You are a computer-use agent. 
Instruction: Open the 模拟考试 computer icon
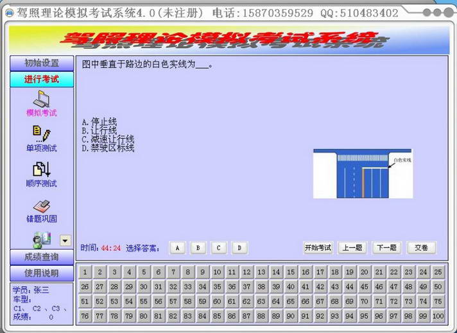pos(41,99)
